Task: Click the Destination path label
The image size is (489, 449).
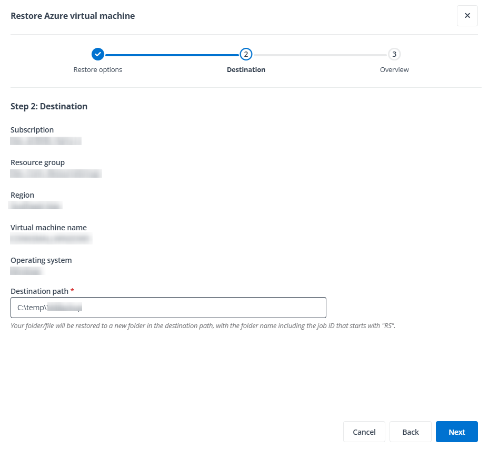Action: click(39, 291)
